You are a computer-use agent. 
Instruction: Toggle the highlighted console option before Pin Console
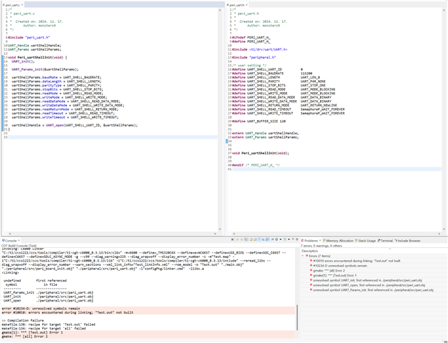267,239
